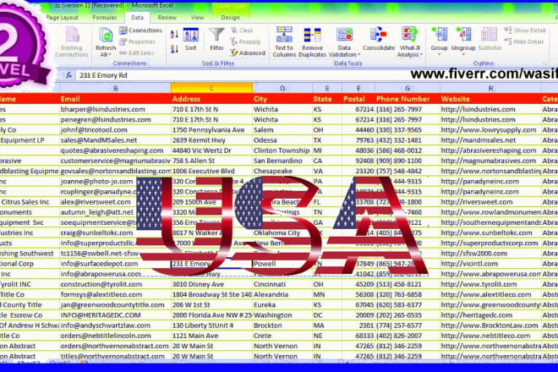Click the Ungroup outline icon
Screen dimensions: 558x372
pos(463,35)
